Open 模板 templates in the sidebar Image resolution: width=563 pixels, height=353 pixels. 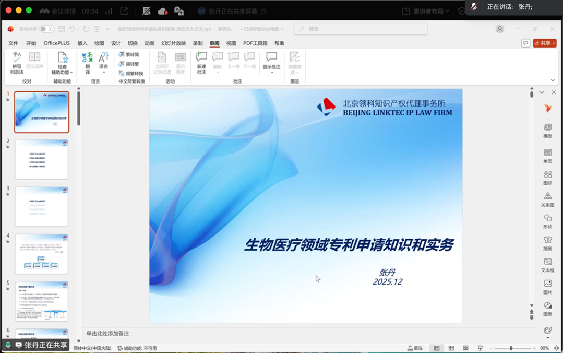tap(547, 130)
